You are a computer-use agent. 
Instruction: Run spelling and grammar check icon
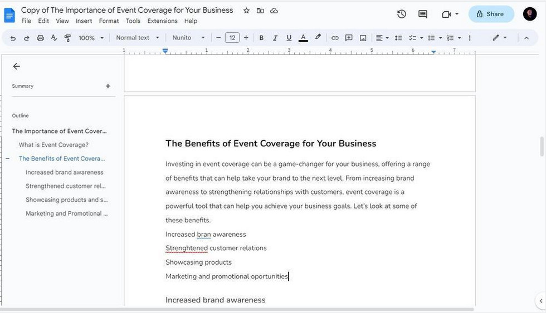tap(54, 37)
